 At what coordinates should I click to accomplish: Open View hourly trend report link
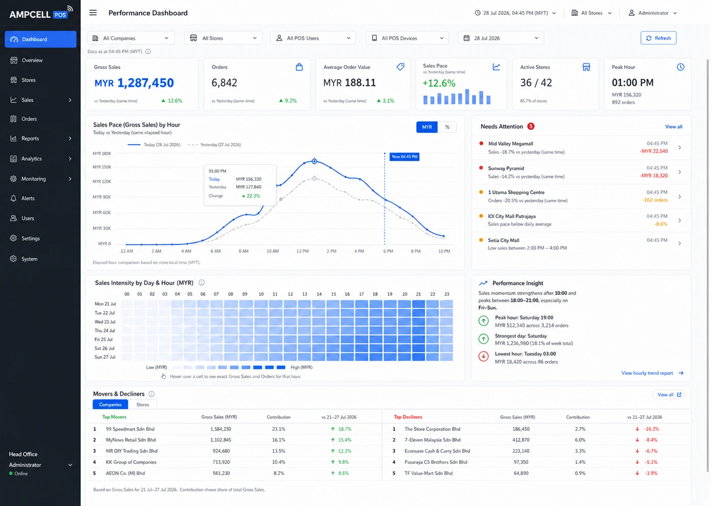(x=652, y=373)
